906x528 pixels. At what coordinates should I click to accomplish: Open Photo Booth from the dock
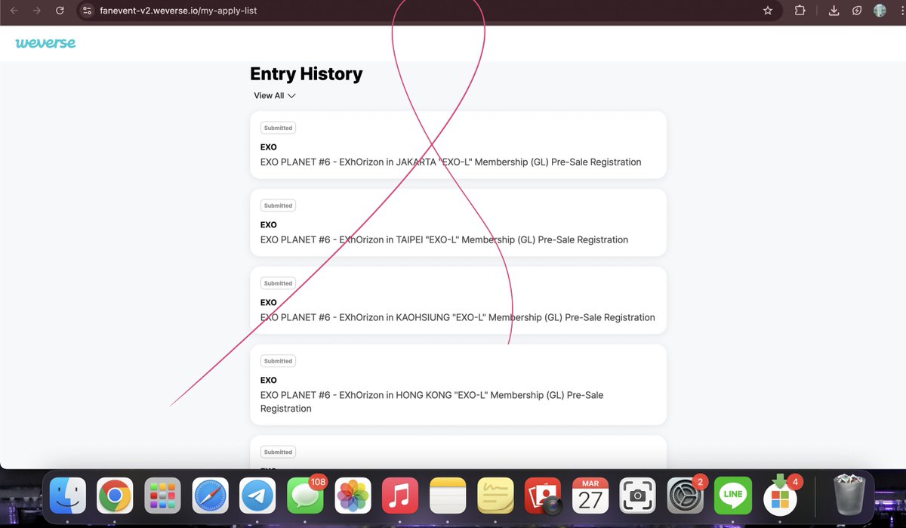pos(543,496)
